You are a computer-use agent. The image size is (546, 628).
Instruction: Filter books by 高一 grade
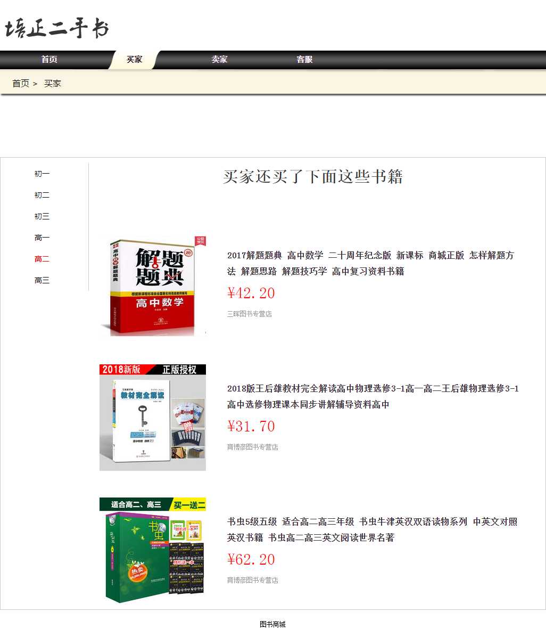tap(42, 238)
